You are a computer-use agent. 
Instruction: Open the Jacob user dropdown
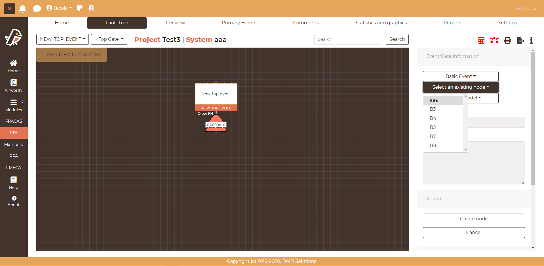pyautogui.click(x=59, y=8)
